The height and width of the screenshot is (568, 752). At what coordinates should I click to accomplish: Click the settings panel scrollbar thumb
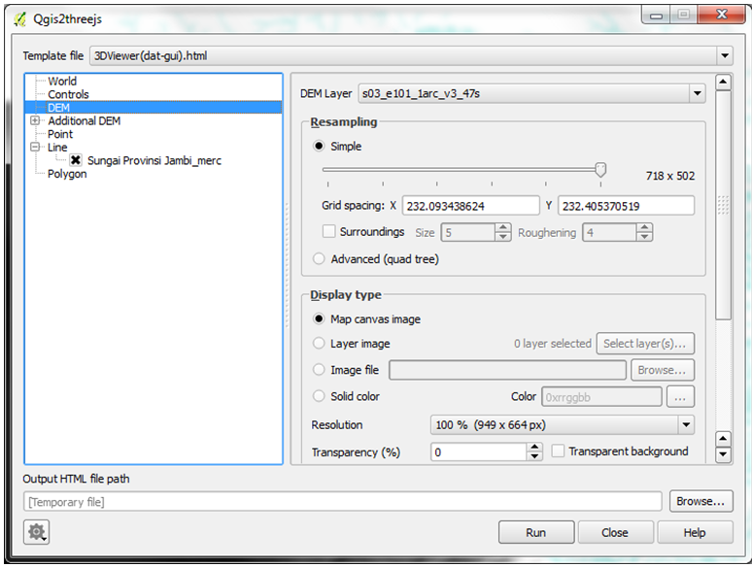pyautogui.click(x=723, y=205)
